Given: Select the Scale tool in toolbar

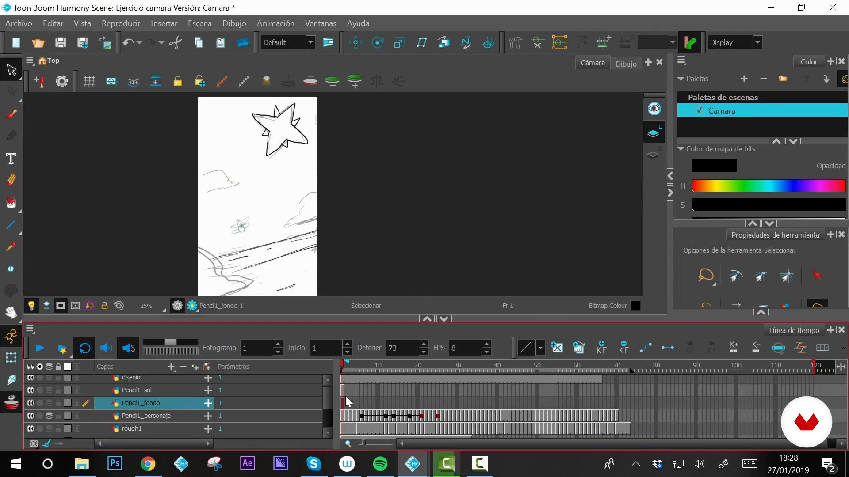Looking at the screenshot, I should point(400,42).
